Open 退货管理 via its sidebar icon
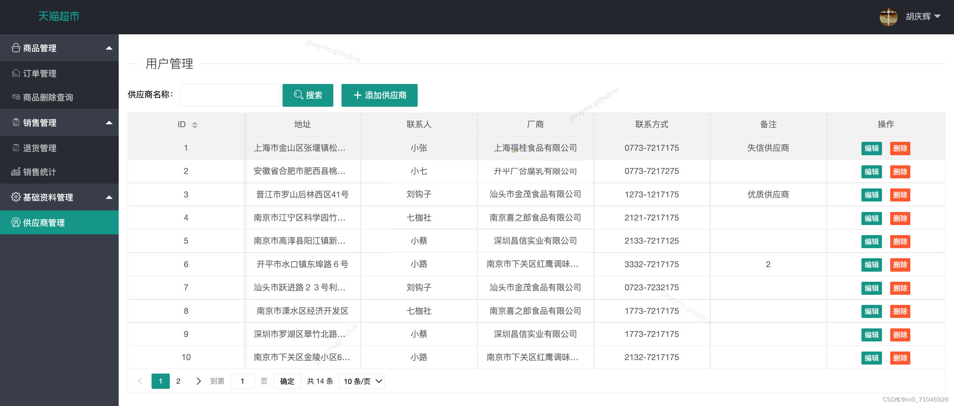The width and height of the screenshot is (954, 406). click(x=16, y=148)
